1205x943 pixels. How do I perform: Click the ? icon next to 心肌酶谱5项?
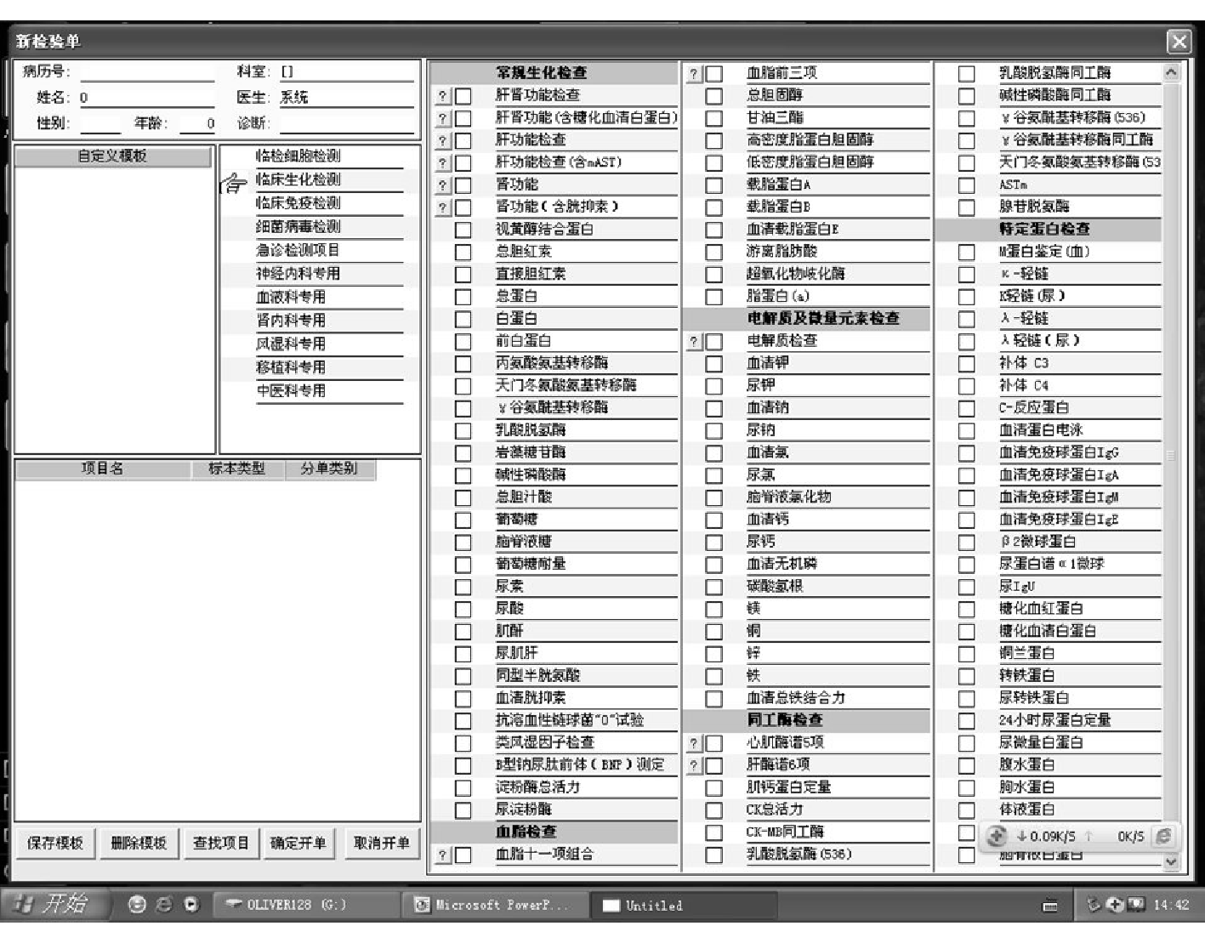(x=694, y=743)
